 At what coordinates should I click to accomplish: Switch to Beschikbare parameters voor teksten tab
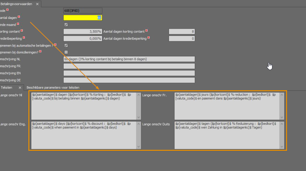53,88
